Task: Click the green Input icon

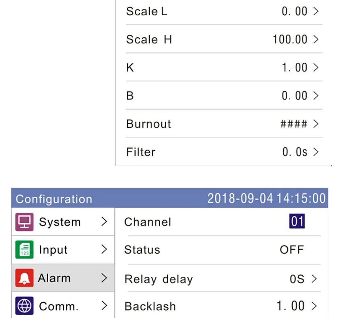Action: [x=24, y=250]
